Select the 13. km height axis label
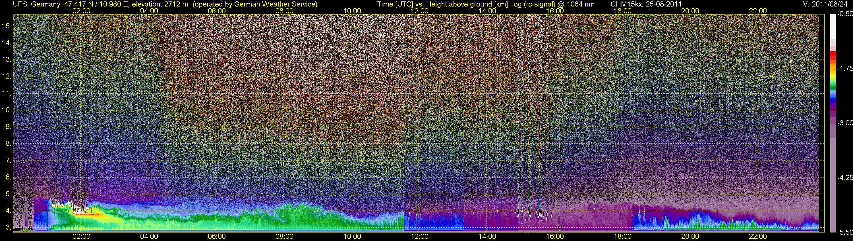This screenshot has width=853, height=241. point(6,60)
